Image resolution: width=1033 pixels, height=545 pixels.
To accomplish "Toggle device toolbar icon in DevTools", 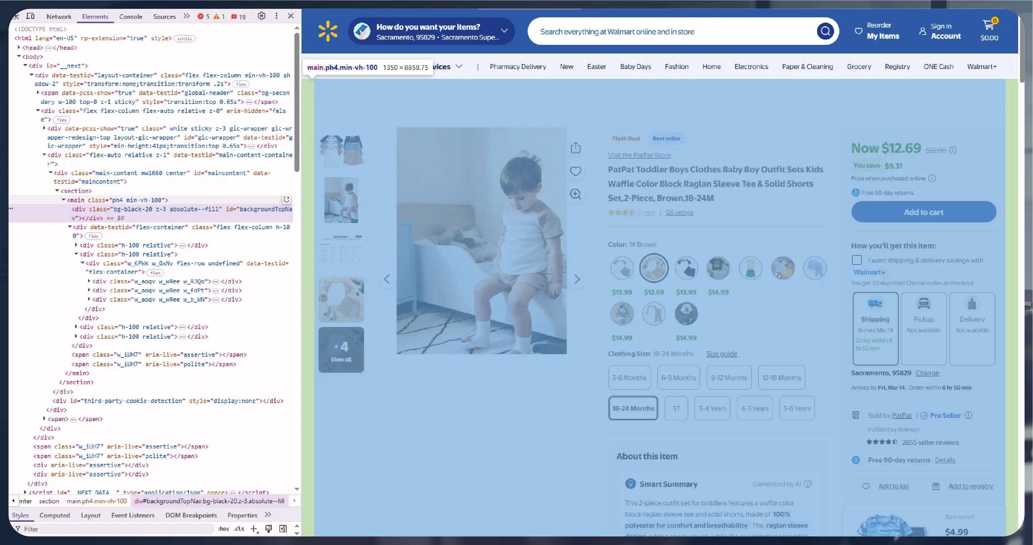I will pos(31,16).
